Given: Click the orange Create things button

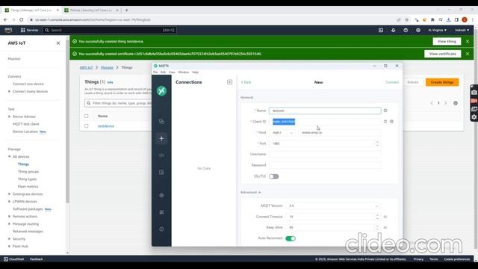Looking at the screenshot, I should point(442,82).
